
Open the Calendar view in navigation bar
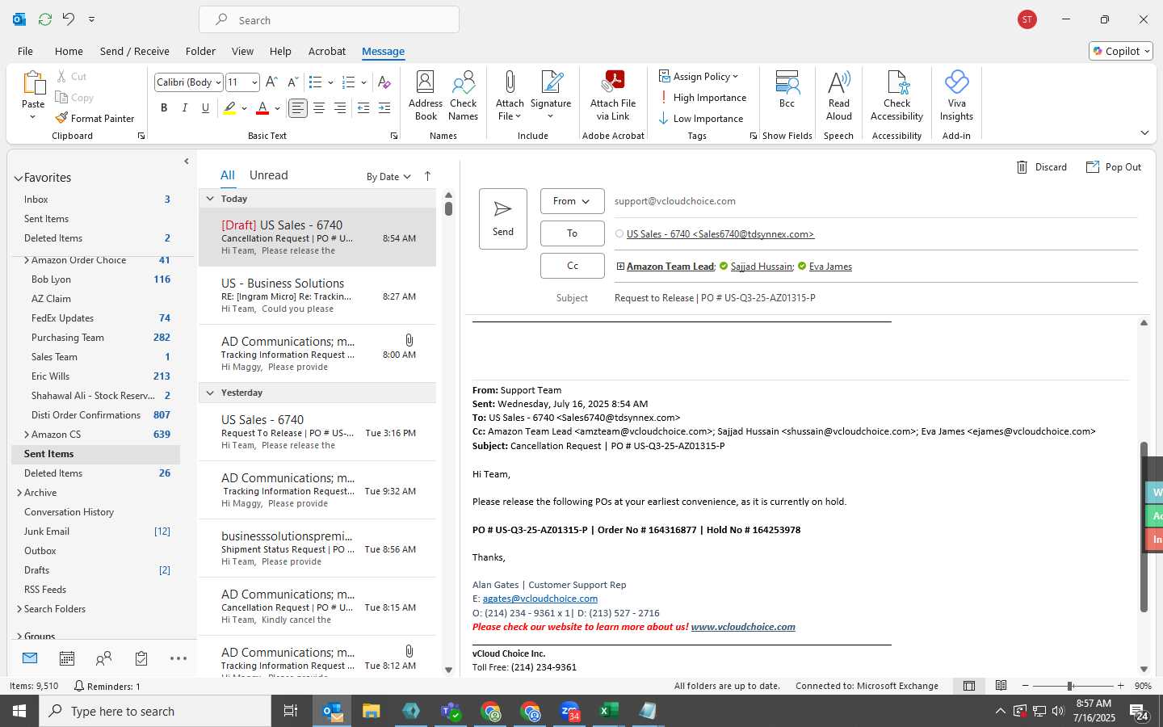click(x=67, y=659)
